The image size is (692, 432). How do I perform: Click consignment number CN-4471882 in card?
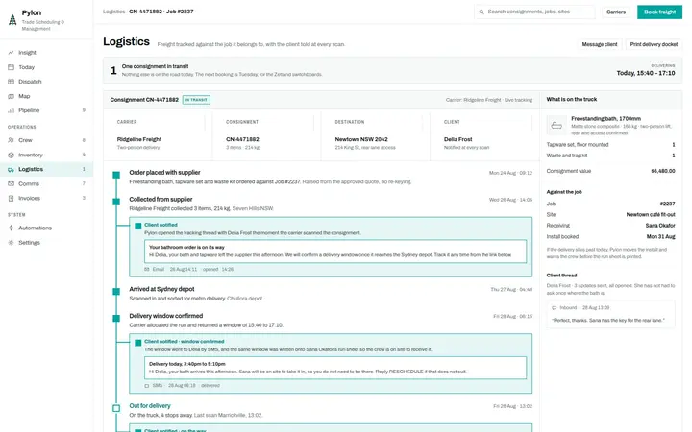[242, 139]
